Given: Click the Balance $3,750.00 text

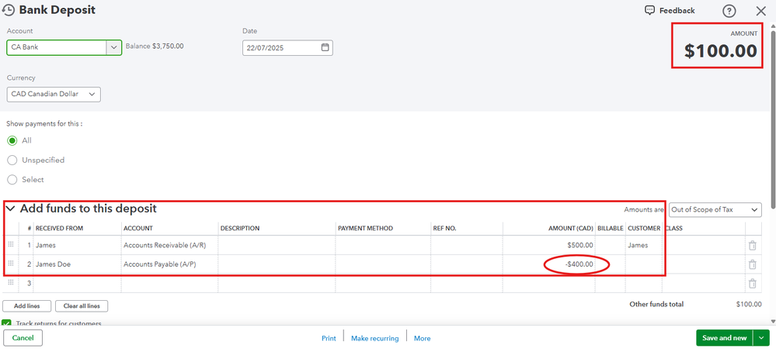Looking at the screenshot, I should [155, 47].
